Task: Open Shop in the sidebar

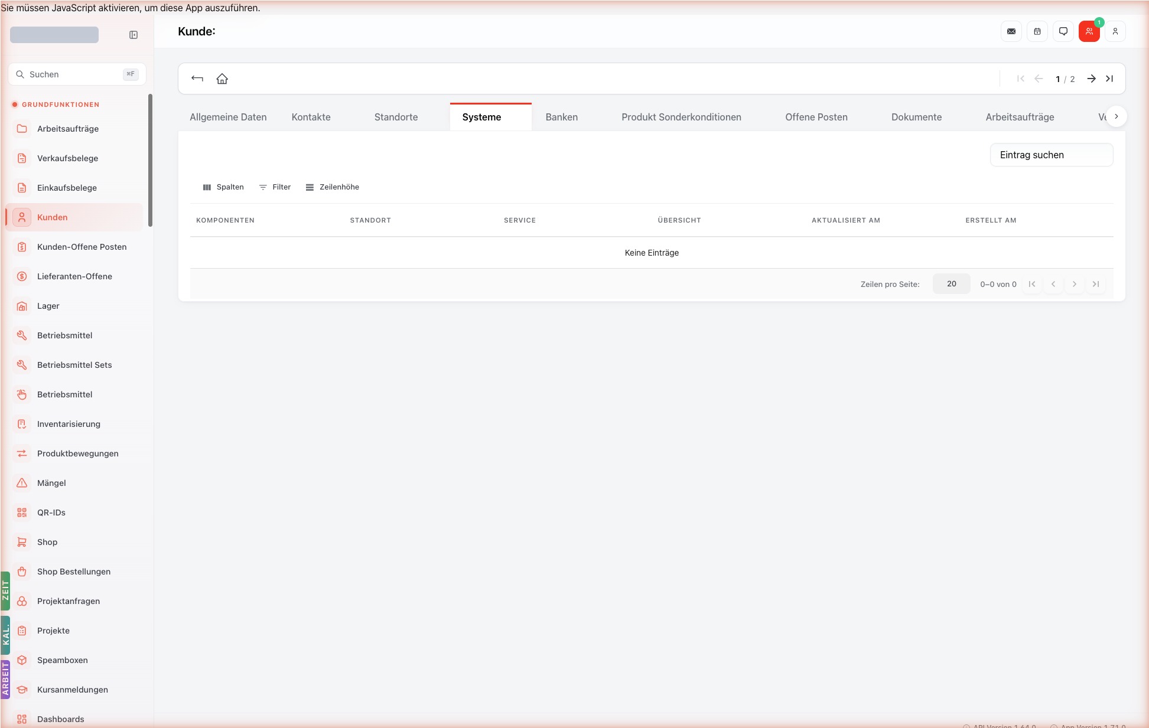Action: pyautogui.click(x=74, y=542)
